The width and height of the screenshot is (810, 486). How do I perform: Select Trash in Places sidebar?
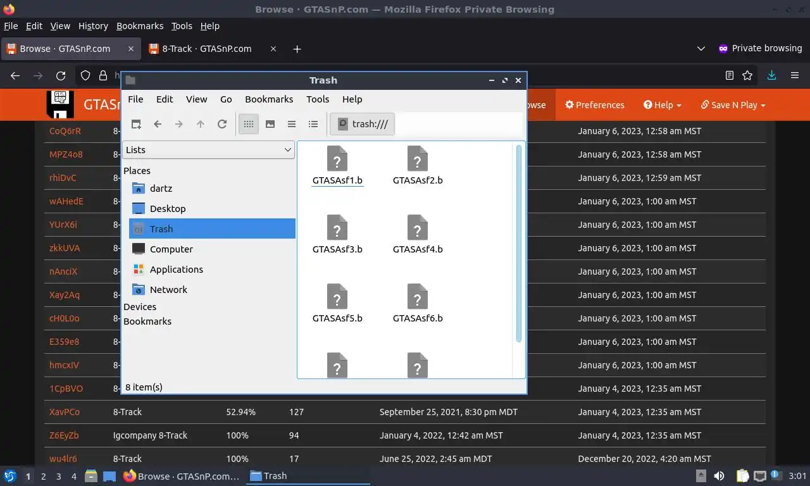tap(212, 229)
